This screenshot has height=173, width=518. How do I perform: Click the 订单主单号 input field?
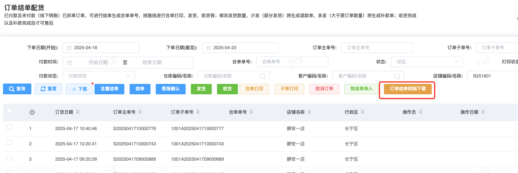point(376,48)
